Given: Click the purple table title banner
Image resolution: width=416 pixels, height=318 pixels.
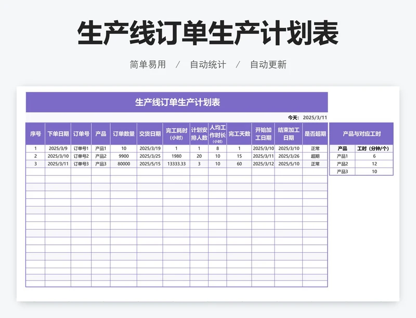Looking at the screenshot, I should 177,102.
